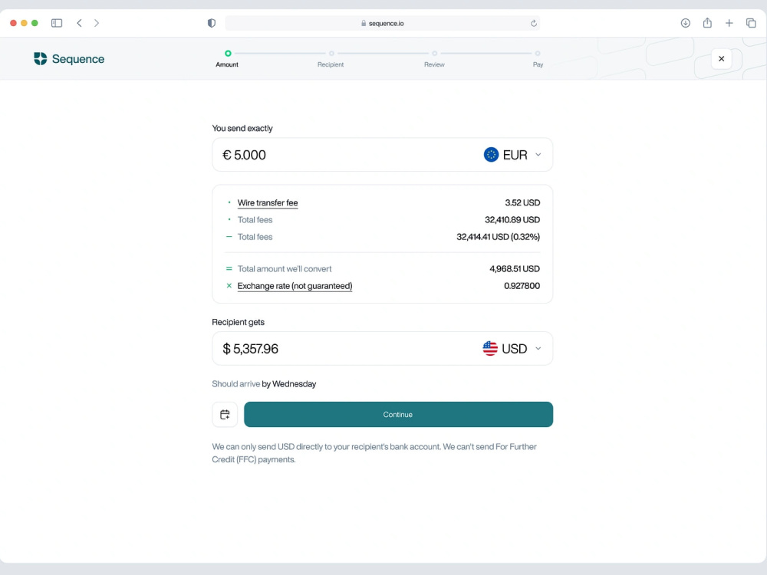Click the You send exactly label

[x=242, y=128]
